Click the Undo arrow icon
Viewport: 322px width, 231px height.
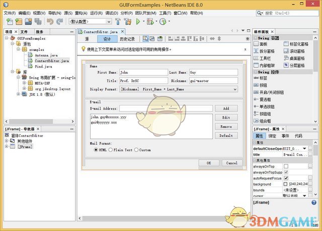coord(50,21)
